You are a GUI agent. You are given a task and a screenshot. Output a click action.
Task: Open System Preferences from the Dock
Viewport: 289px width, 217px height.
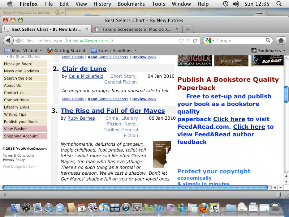click(137, 207)
